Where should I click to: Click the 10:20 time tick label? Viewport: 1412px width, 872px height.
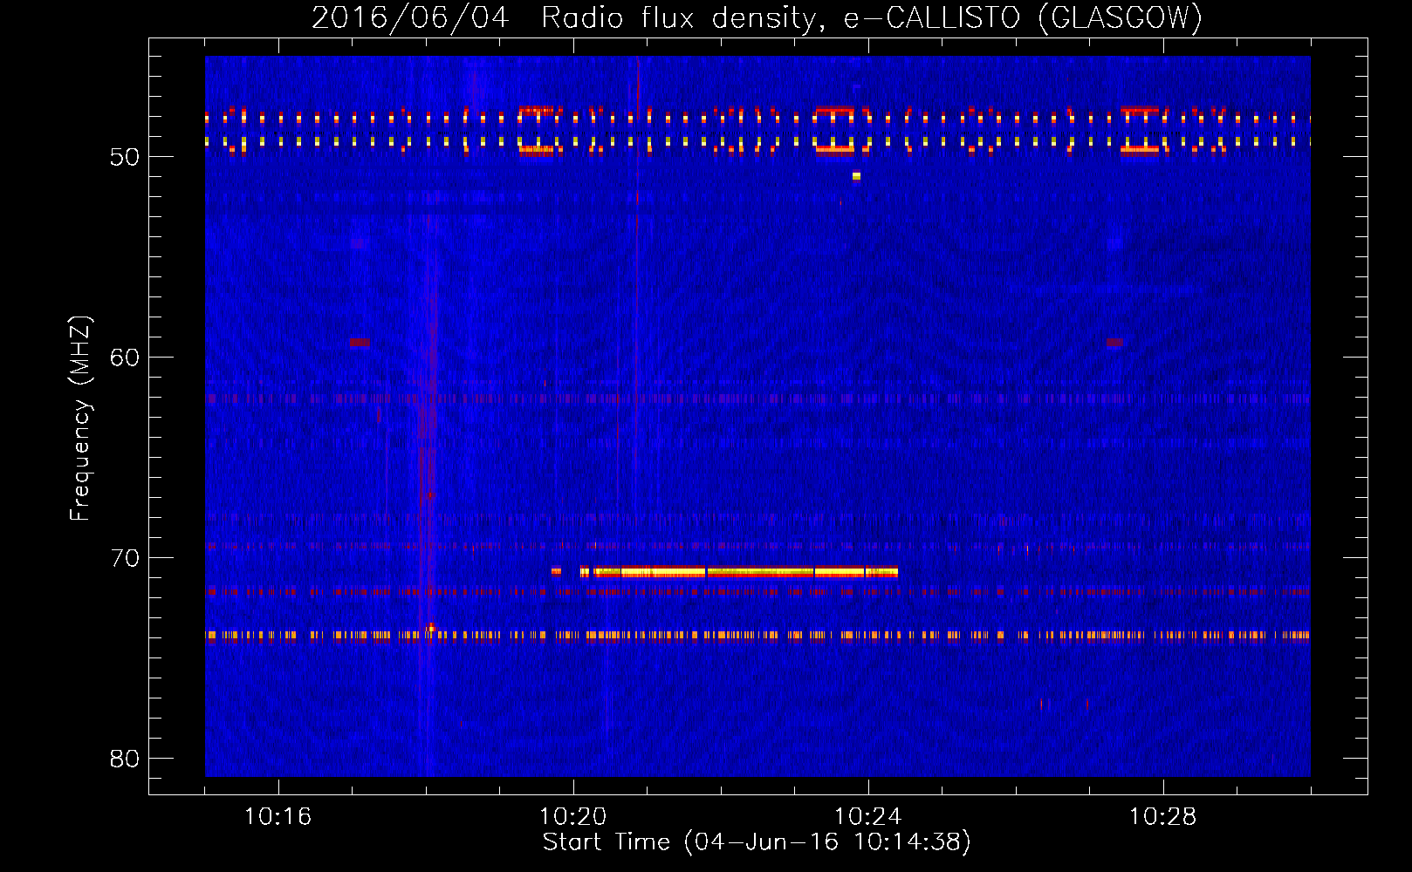pos(572,817)
